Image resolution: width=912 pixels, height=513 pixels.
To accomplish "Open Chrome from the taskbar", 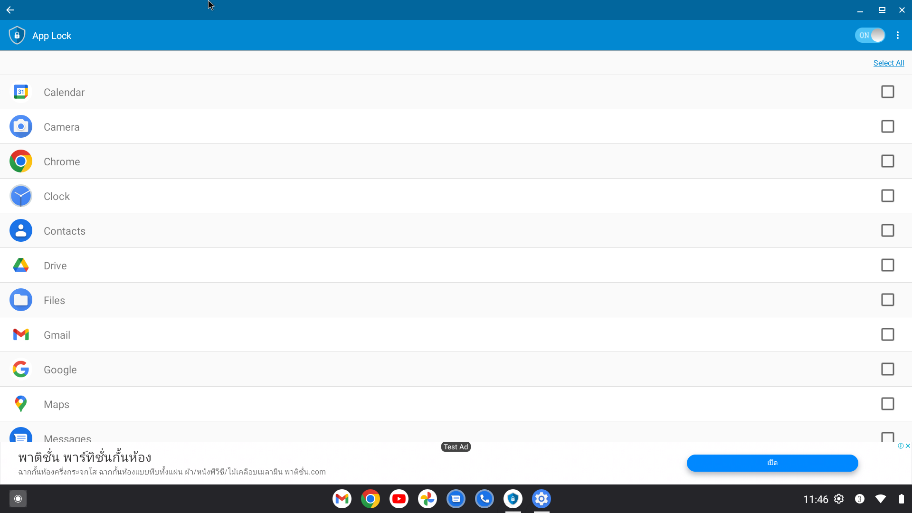I will click(370, 499).
